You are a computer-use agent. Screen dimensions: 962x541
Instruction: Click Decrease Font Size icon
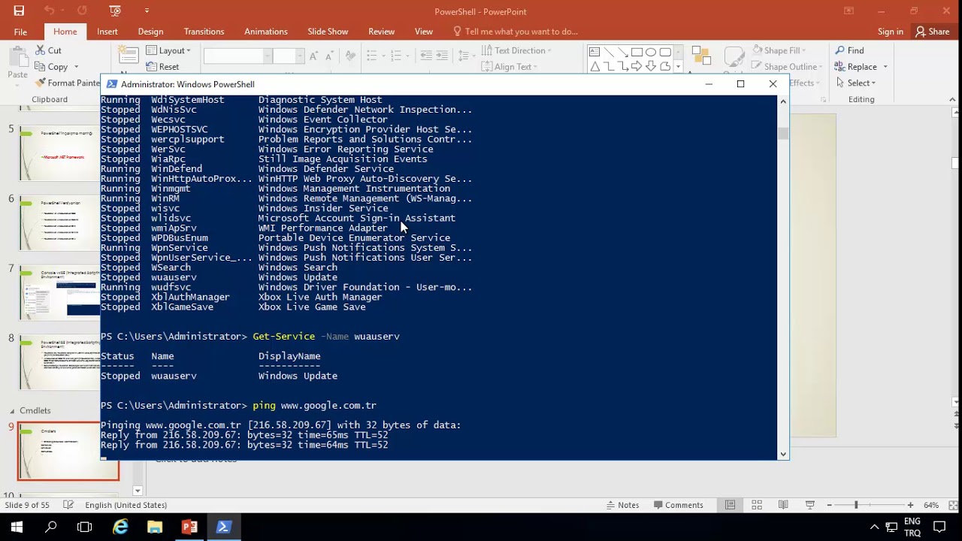click(330, 56)
